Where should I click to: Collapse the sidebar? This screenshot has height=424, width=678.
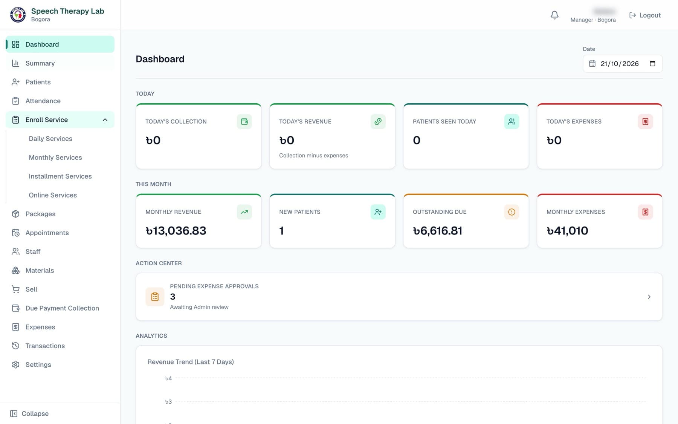[x=29, y=413]
